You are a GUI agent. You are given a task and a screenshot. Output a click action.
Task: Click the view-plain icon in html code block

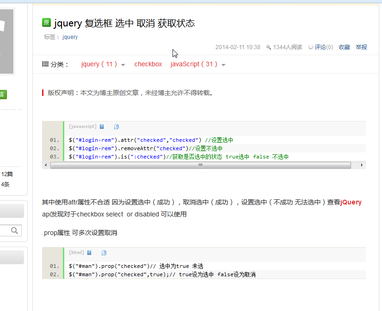coord(89,253)
